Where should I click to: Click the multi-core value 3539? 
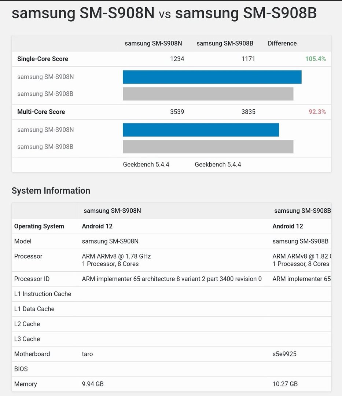[177, 111]
